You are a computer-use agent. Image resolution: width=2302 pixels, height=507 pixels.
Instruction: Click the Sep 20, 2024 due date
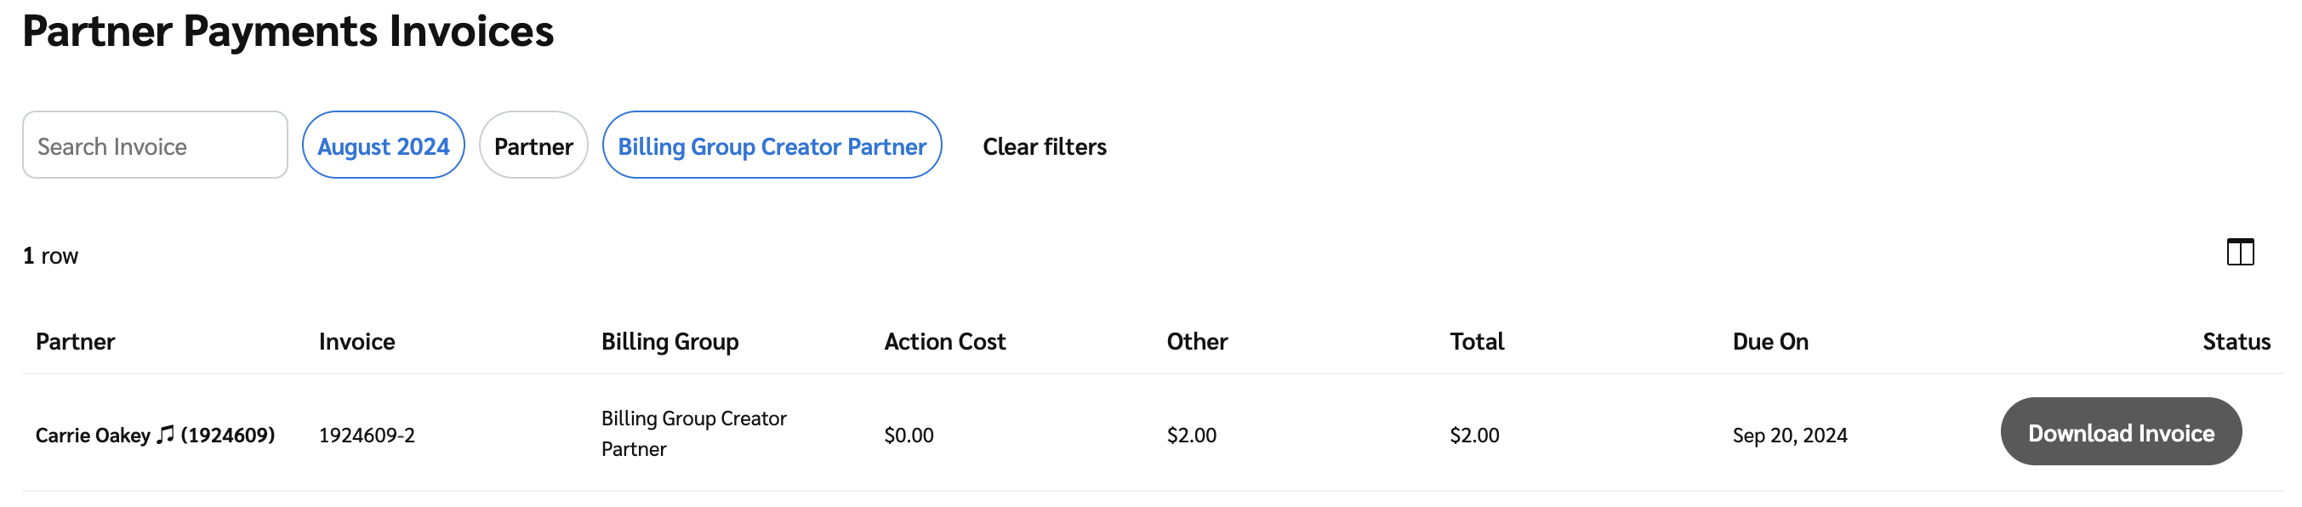tap(1789, 436)
